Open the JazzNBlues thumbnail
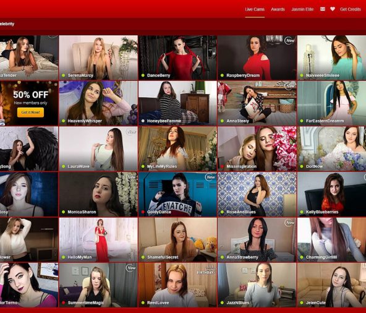Viewport: 366px width, 313px height. [257, 285]
